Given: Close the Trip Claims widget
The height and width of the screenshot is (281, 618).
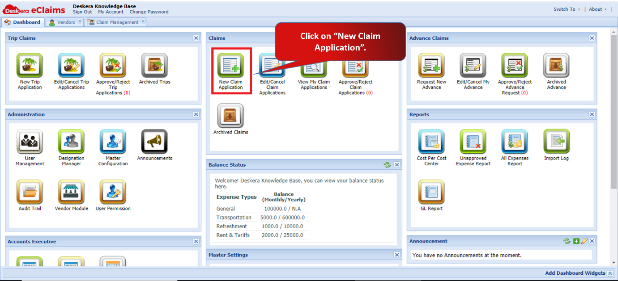Looking at the screenshot, I should click(196, 38).
